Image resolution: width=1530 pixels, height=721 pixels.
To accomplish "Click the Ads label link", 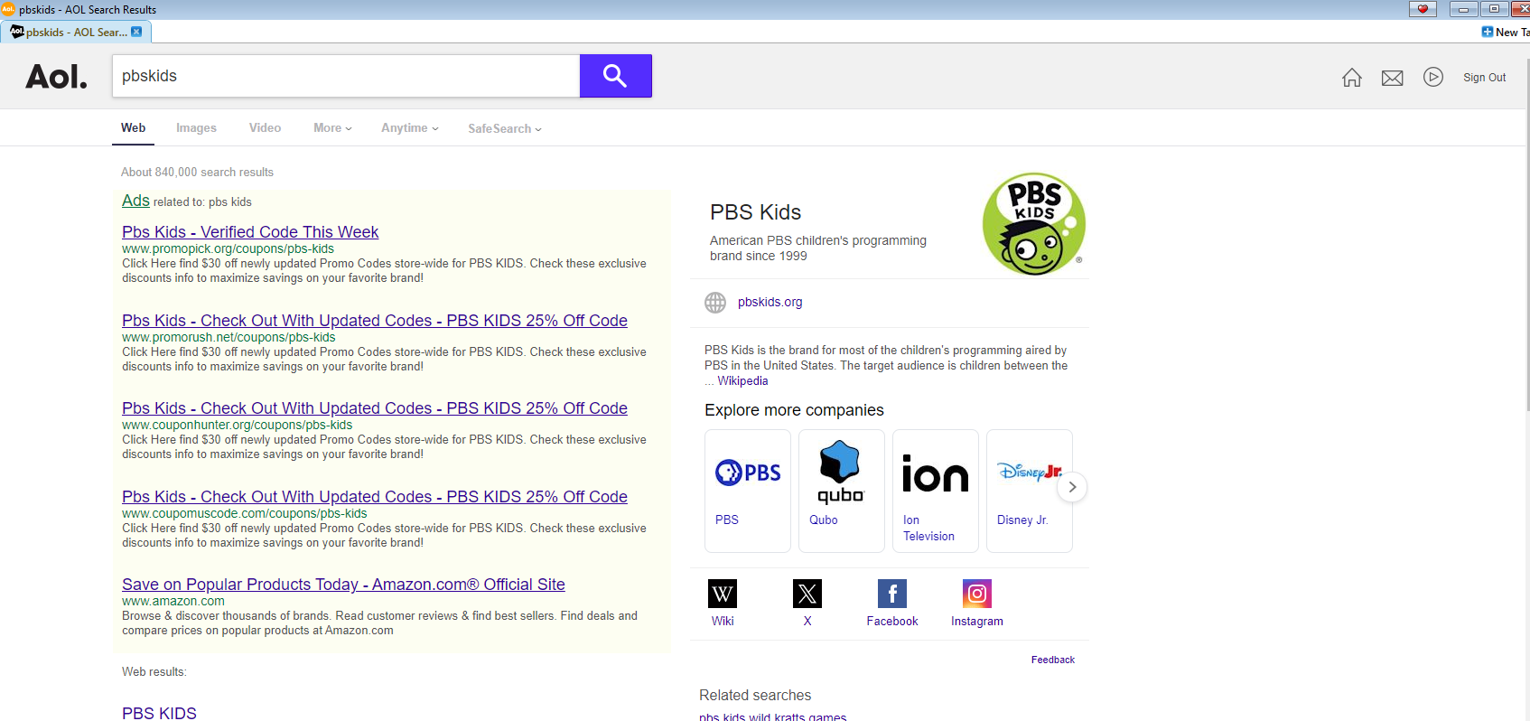I will click(135, 201).
